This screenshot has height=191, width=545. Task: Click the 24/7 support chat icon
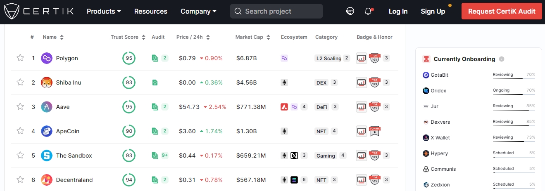point(350,12)
